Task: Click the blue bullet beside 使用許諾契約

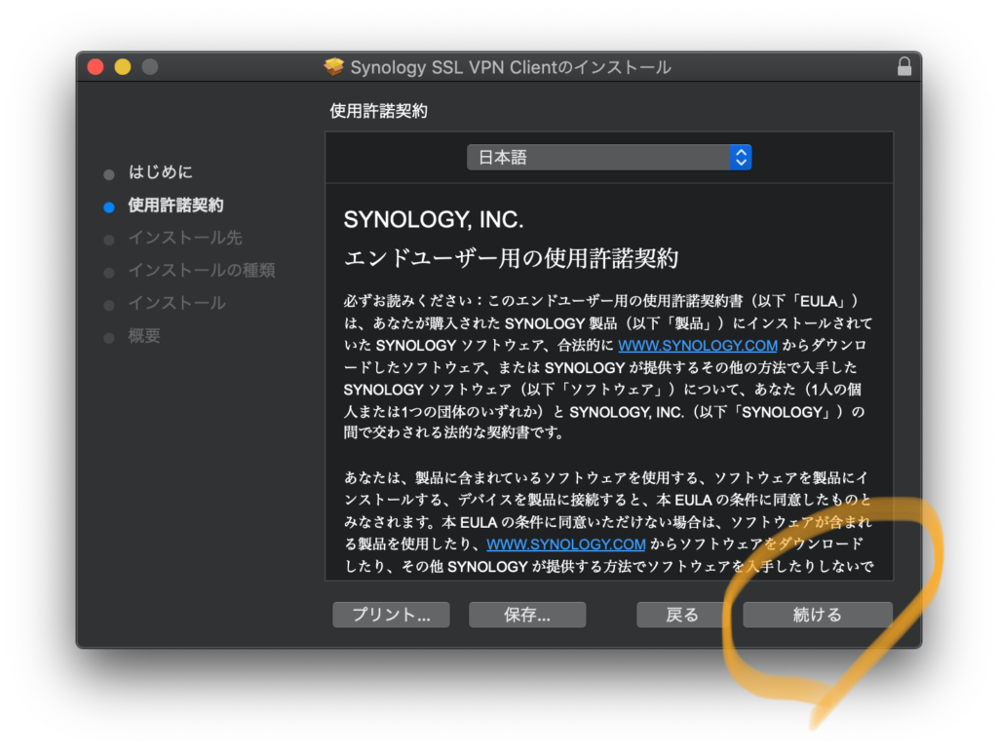Action: coord(109,206)
